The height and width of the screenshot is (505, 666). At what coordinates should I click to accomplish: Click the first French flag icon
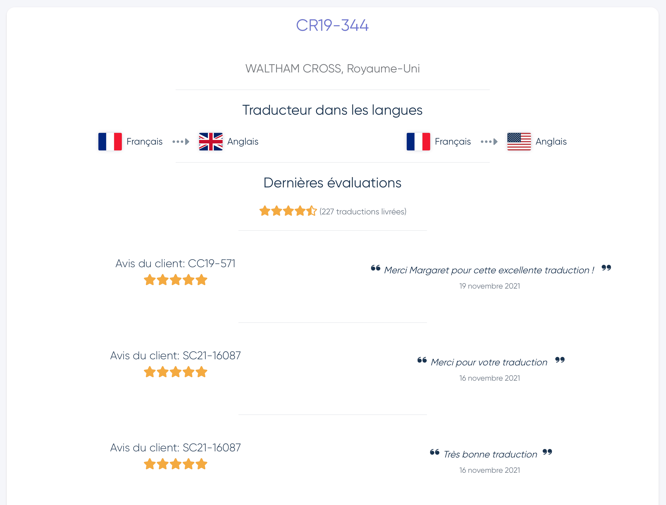[110, 141]
